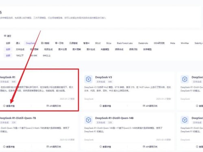The width and height of the screenshot is (203, 152).
Task: Filter models by 向量模型 type
Action: click(x=105, y=49)
